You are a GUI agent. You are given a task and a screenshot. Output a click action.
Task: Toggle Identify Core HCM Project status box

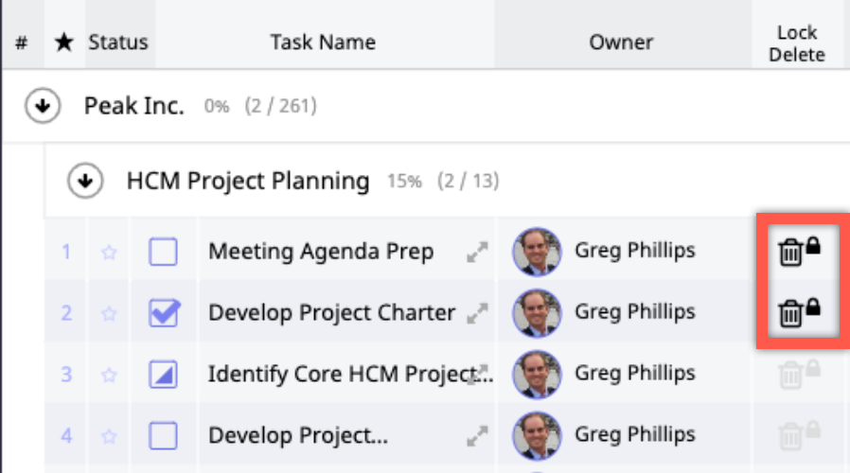click(x=164, y=375)
